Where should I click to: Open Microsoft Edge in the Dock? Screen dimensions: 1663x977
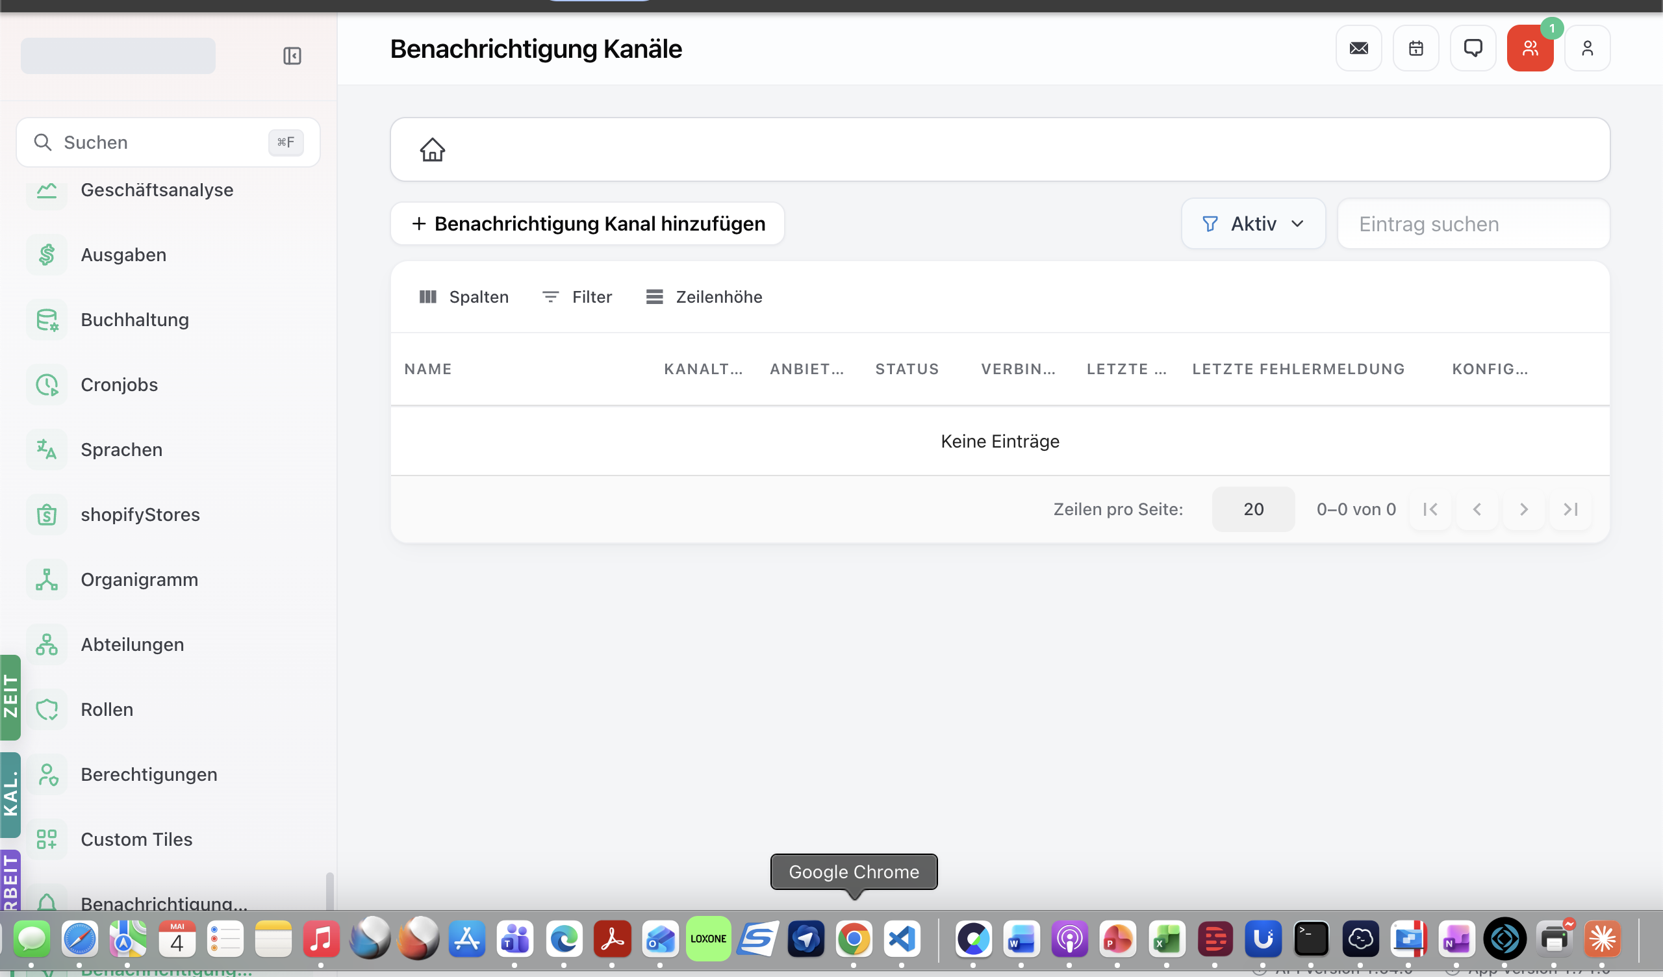565,939
